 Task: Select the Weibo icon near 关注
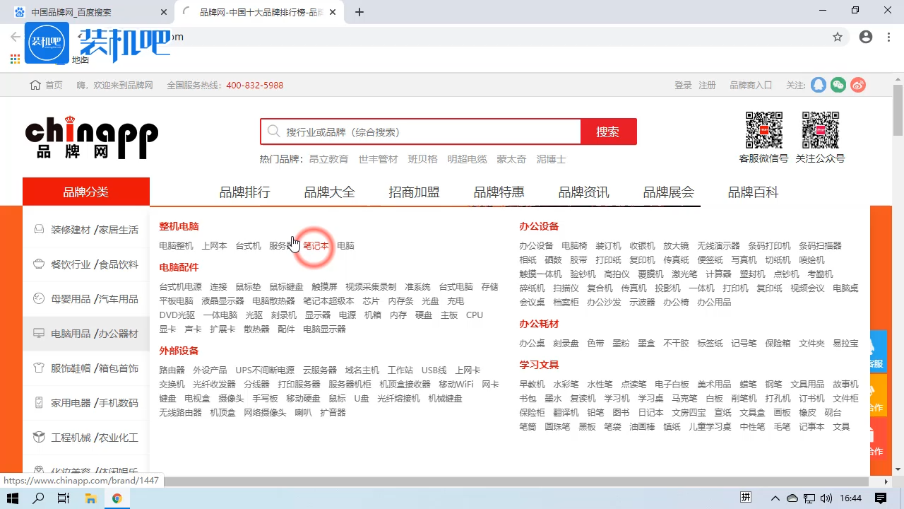coord(857,85)
